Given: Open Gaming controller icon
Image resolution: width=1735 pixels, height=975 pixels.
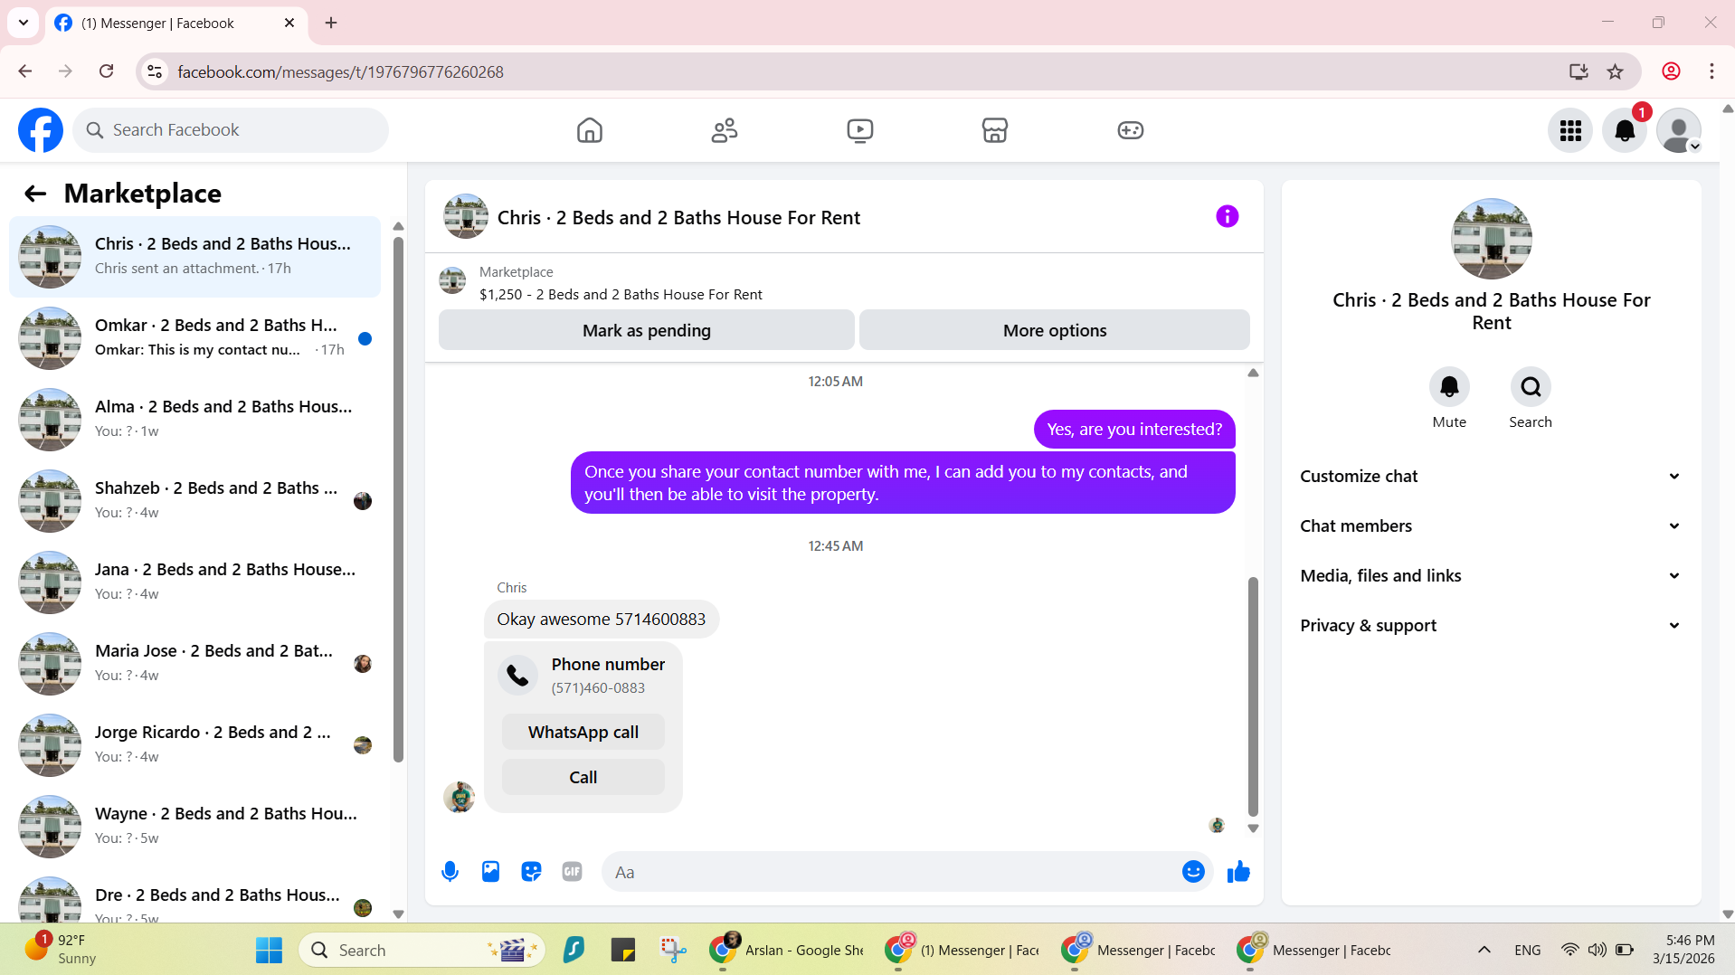Looking at the screenshot, I should [x=1131, y=130].
